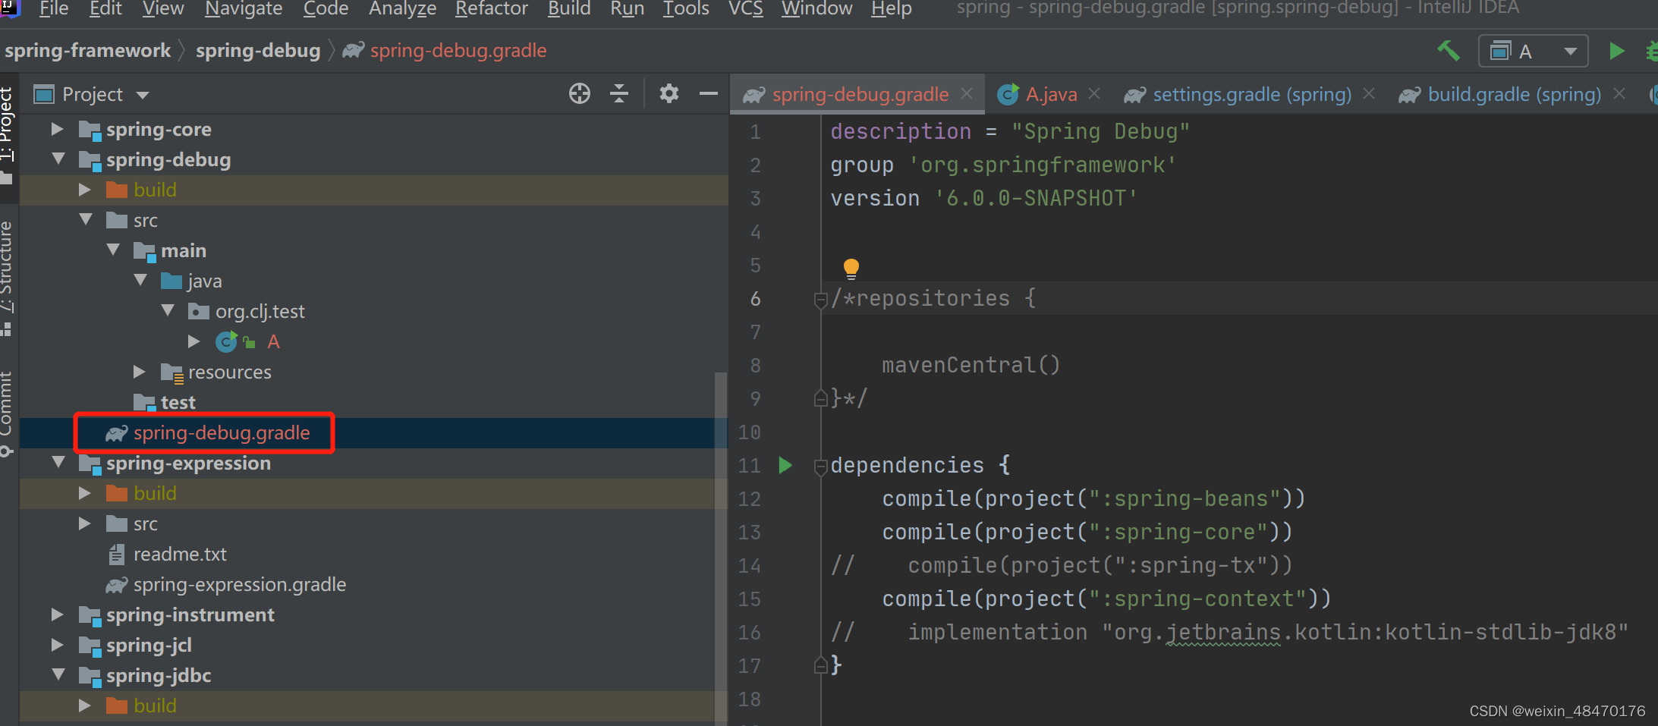Open the File menu
The width and height of the screenshot is (1658, 726).
click(53, 9)
